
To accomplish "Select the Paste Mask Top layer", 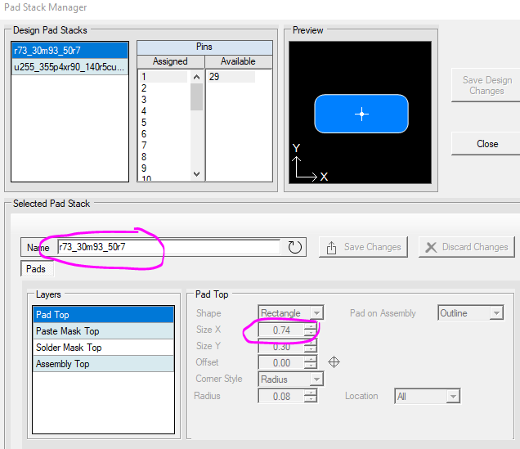I will pos(103,331).
